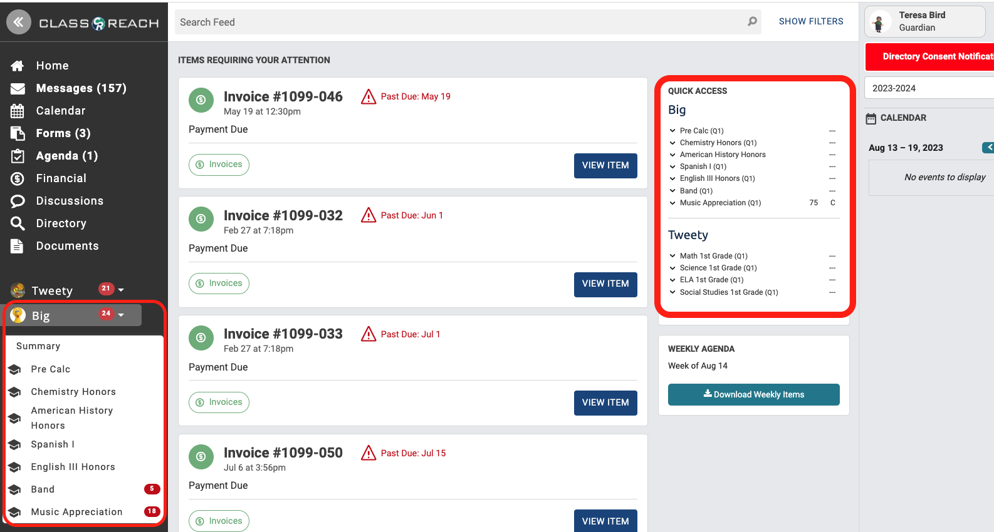Collapse sidebar with double-chevron button
994x532 pixels.
pos(19,23)
